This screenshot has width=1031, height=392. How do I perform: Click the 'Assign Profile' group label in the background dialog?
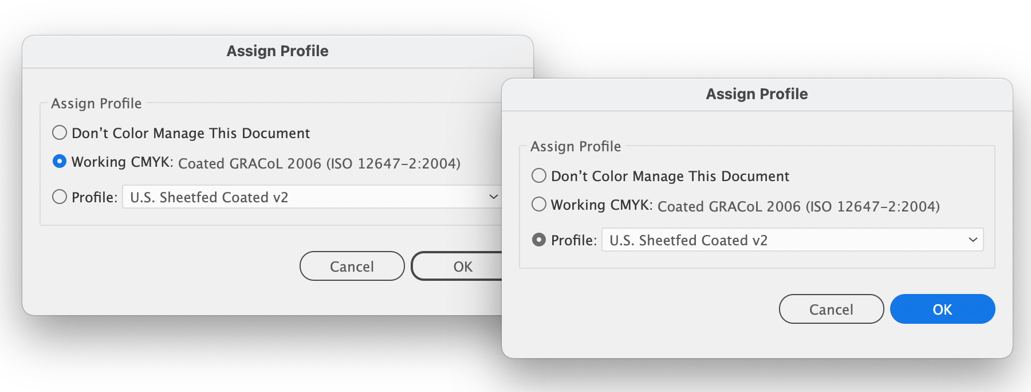pyautogui.click(x=96, y=103)
